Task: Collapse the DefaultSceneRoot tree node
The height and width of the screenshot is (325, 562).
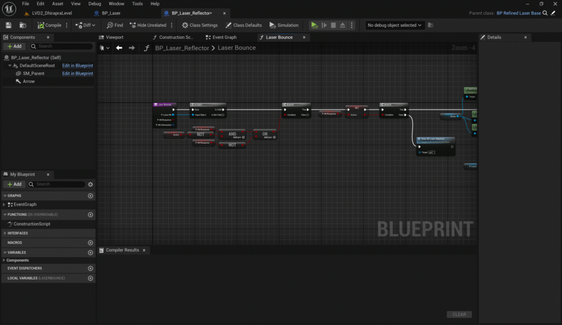Action: click(x=10, y=66)
